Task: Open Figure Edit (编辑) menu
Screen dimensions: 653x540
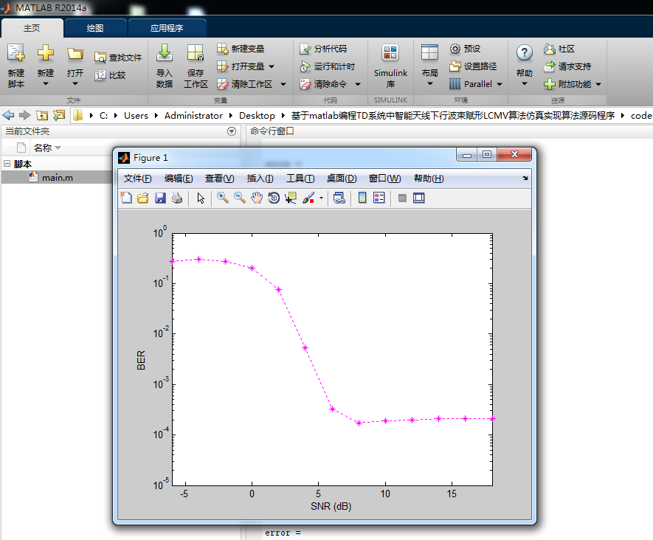Action: 179,179
